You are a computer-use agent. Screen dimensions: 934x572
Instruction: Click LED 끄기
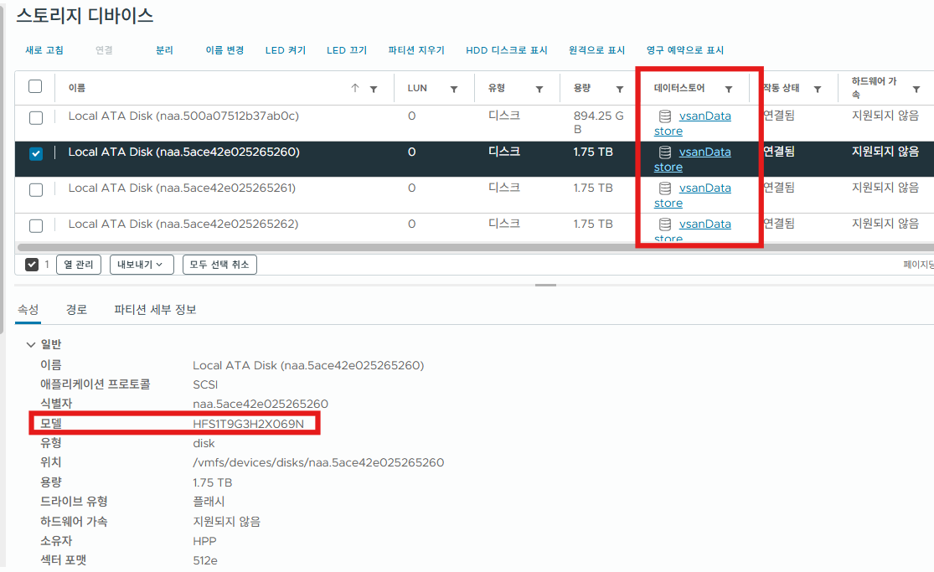[x=347, y=50]
